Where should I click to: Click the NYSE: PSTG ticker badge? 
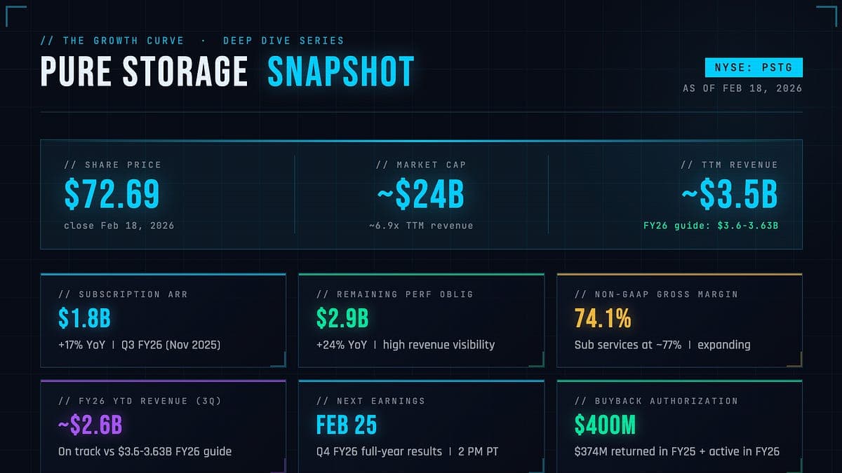coord(754,67)
